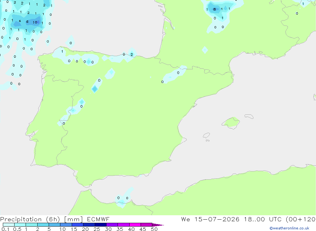The image size is (316, 231).
Task: Click the legend label '15'
Action: 74,229
